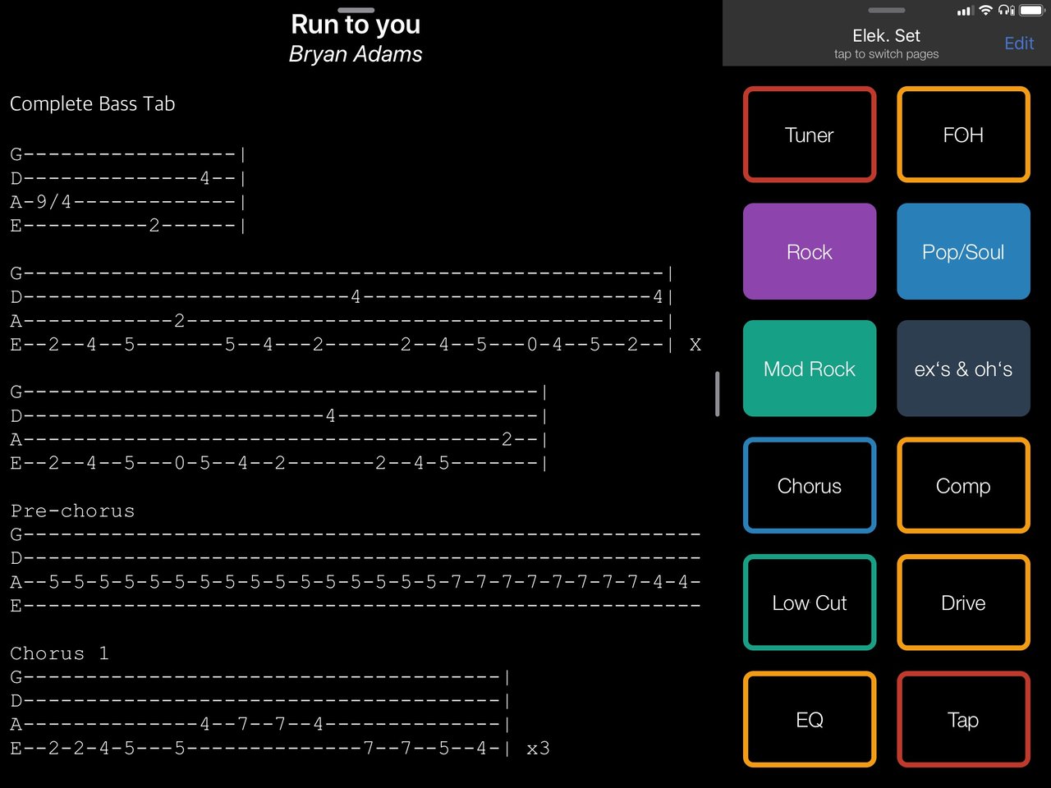Enable the Drive effect pad
The height and width of the screenshot is (788, 1051).
pyautogui.click(x=963, y=602)
